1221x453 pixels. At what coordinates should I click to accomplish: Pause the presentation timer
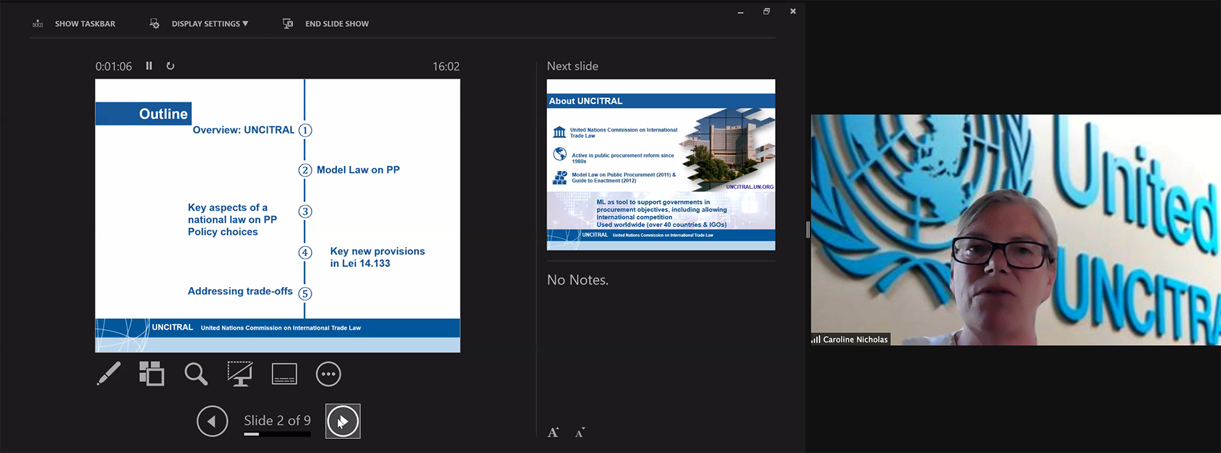coord(149,66)
